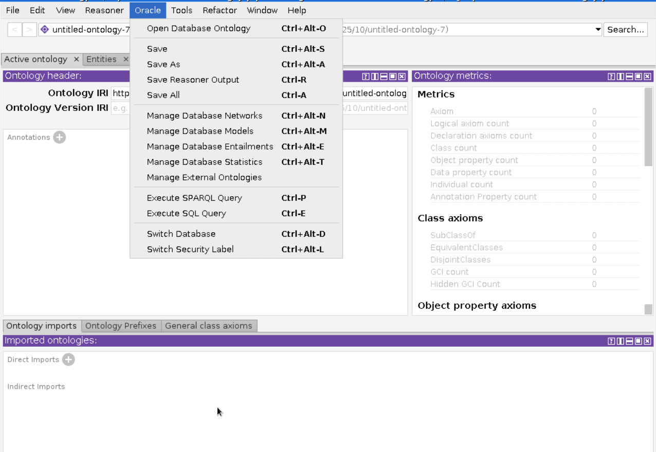Click the help icon on Ontology header panel
The height and width of the screenshot is (452, 656).
(366, 76)
